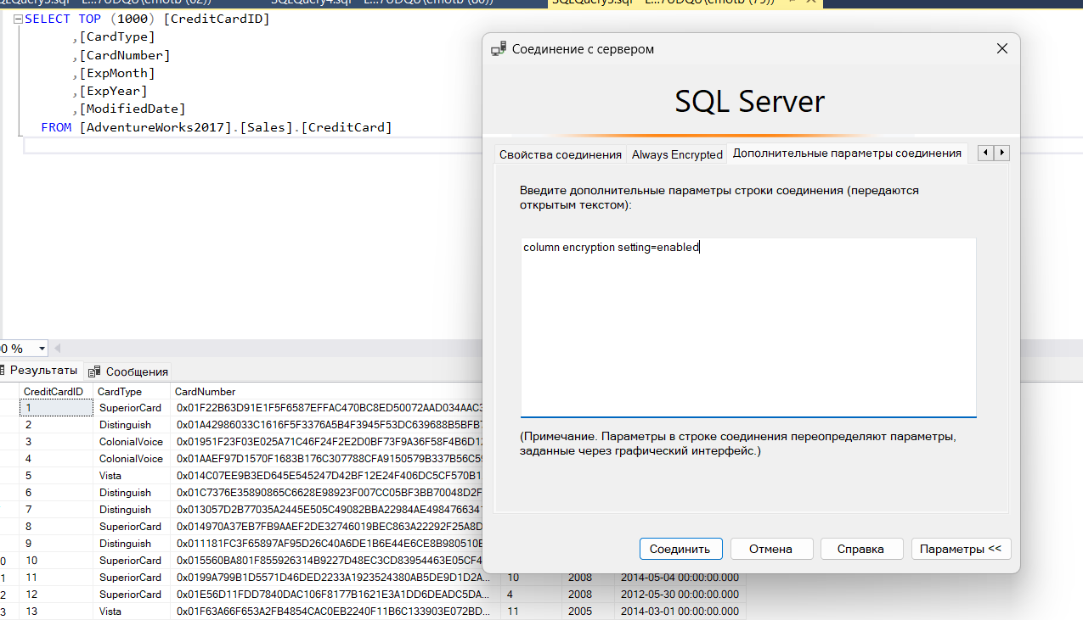
Task: Select the SuperiorCard cell in row 10
Action: [x=131, y=561]
